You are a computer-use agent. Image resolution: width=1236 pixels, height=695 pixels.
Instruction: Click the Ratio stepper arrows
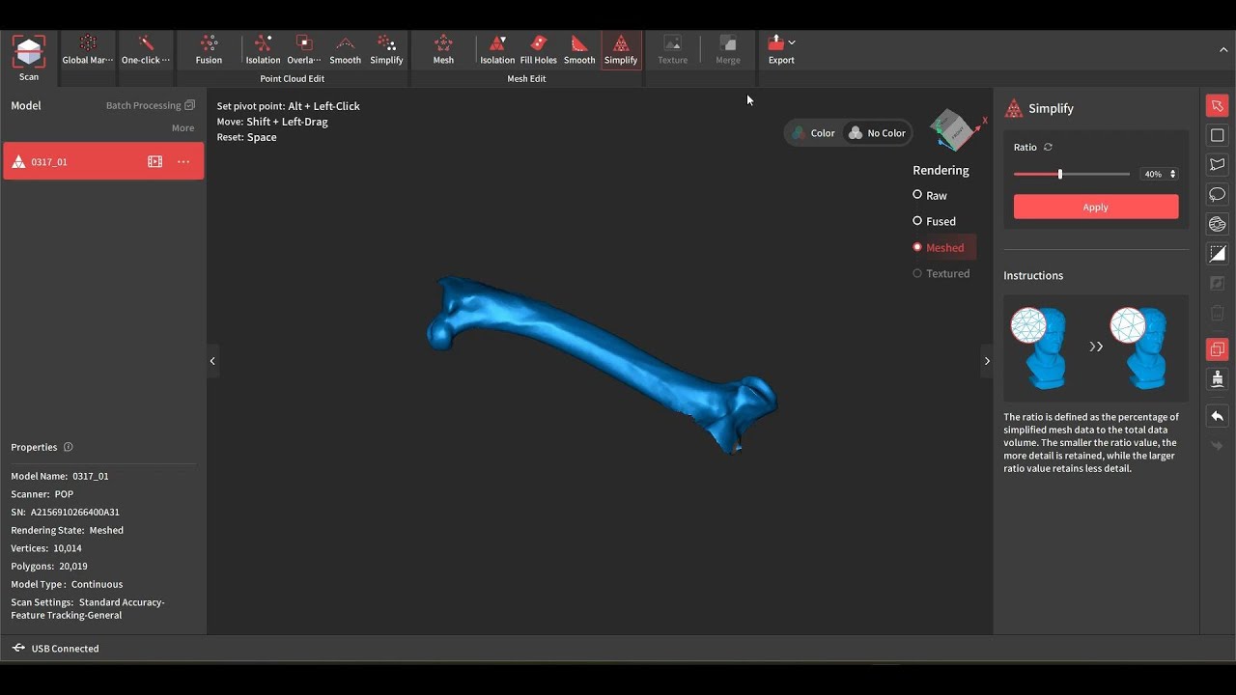(x=1173, y=174)
